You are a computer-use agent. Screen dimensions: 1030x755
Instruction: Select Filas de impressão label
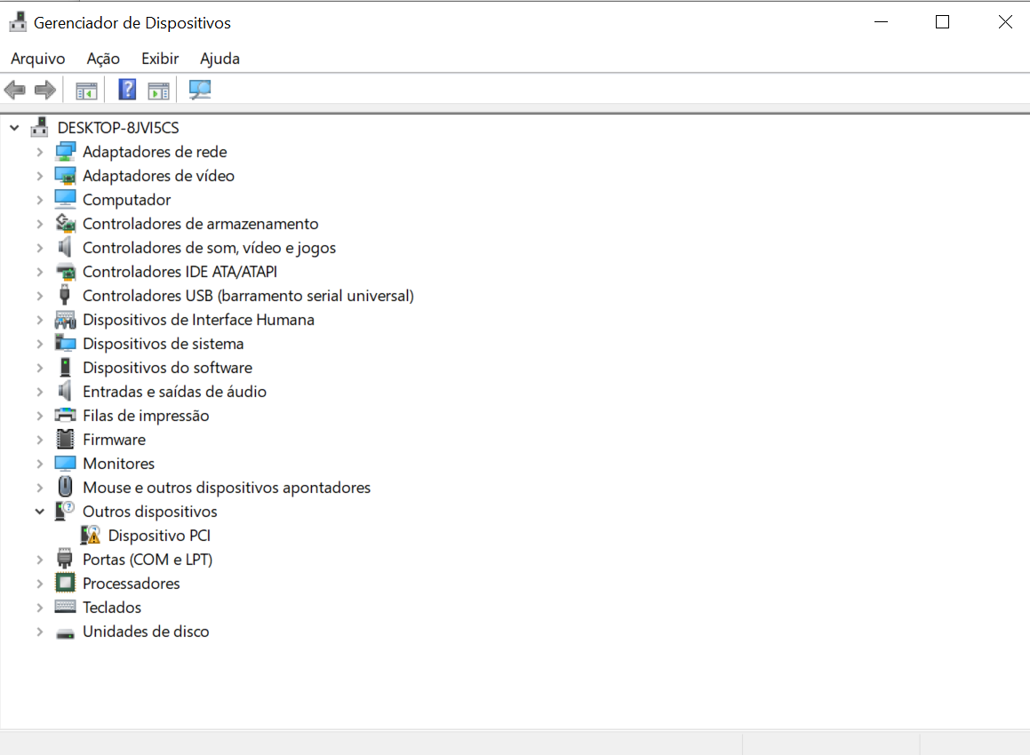coord(146,416)
